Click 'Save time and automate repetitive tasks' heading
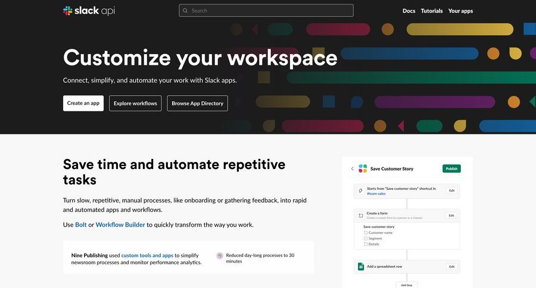536x288 pixels. [x=174, y=172]
